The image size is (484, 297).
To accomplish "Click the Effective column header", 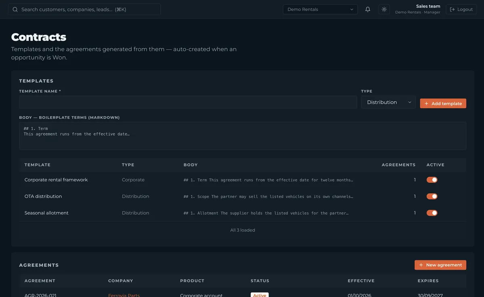I will click(361, 281).
